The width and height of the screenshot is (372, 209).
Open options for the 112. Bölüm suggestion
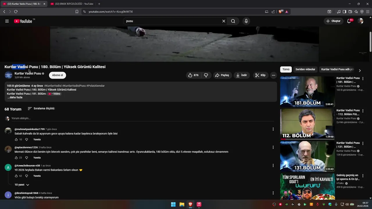click(x=363, y=111)
